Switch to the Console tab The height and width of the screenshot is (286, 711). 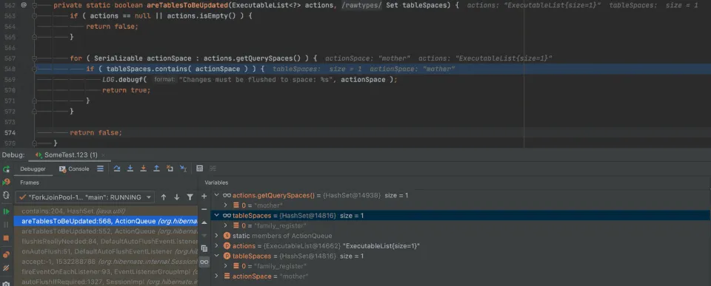pyautogui.click(x=74, y=168)
